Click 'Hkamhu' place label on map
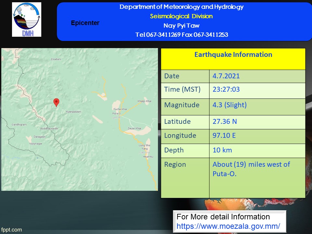This screenshot has height=234, width=312. click(148, 157)
